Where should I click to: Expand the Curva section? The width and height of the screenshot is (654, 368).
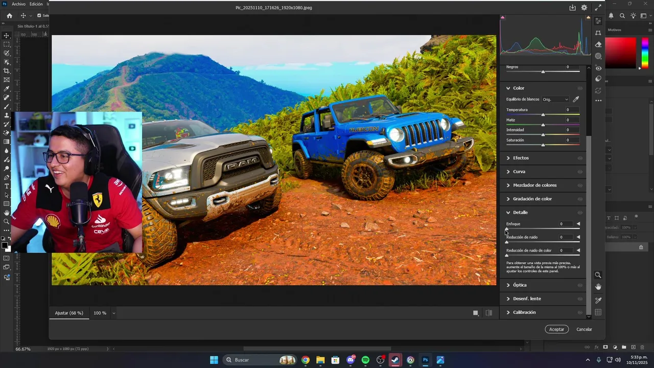508,172
